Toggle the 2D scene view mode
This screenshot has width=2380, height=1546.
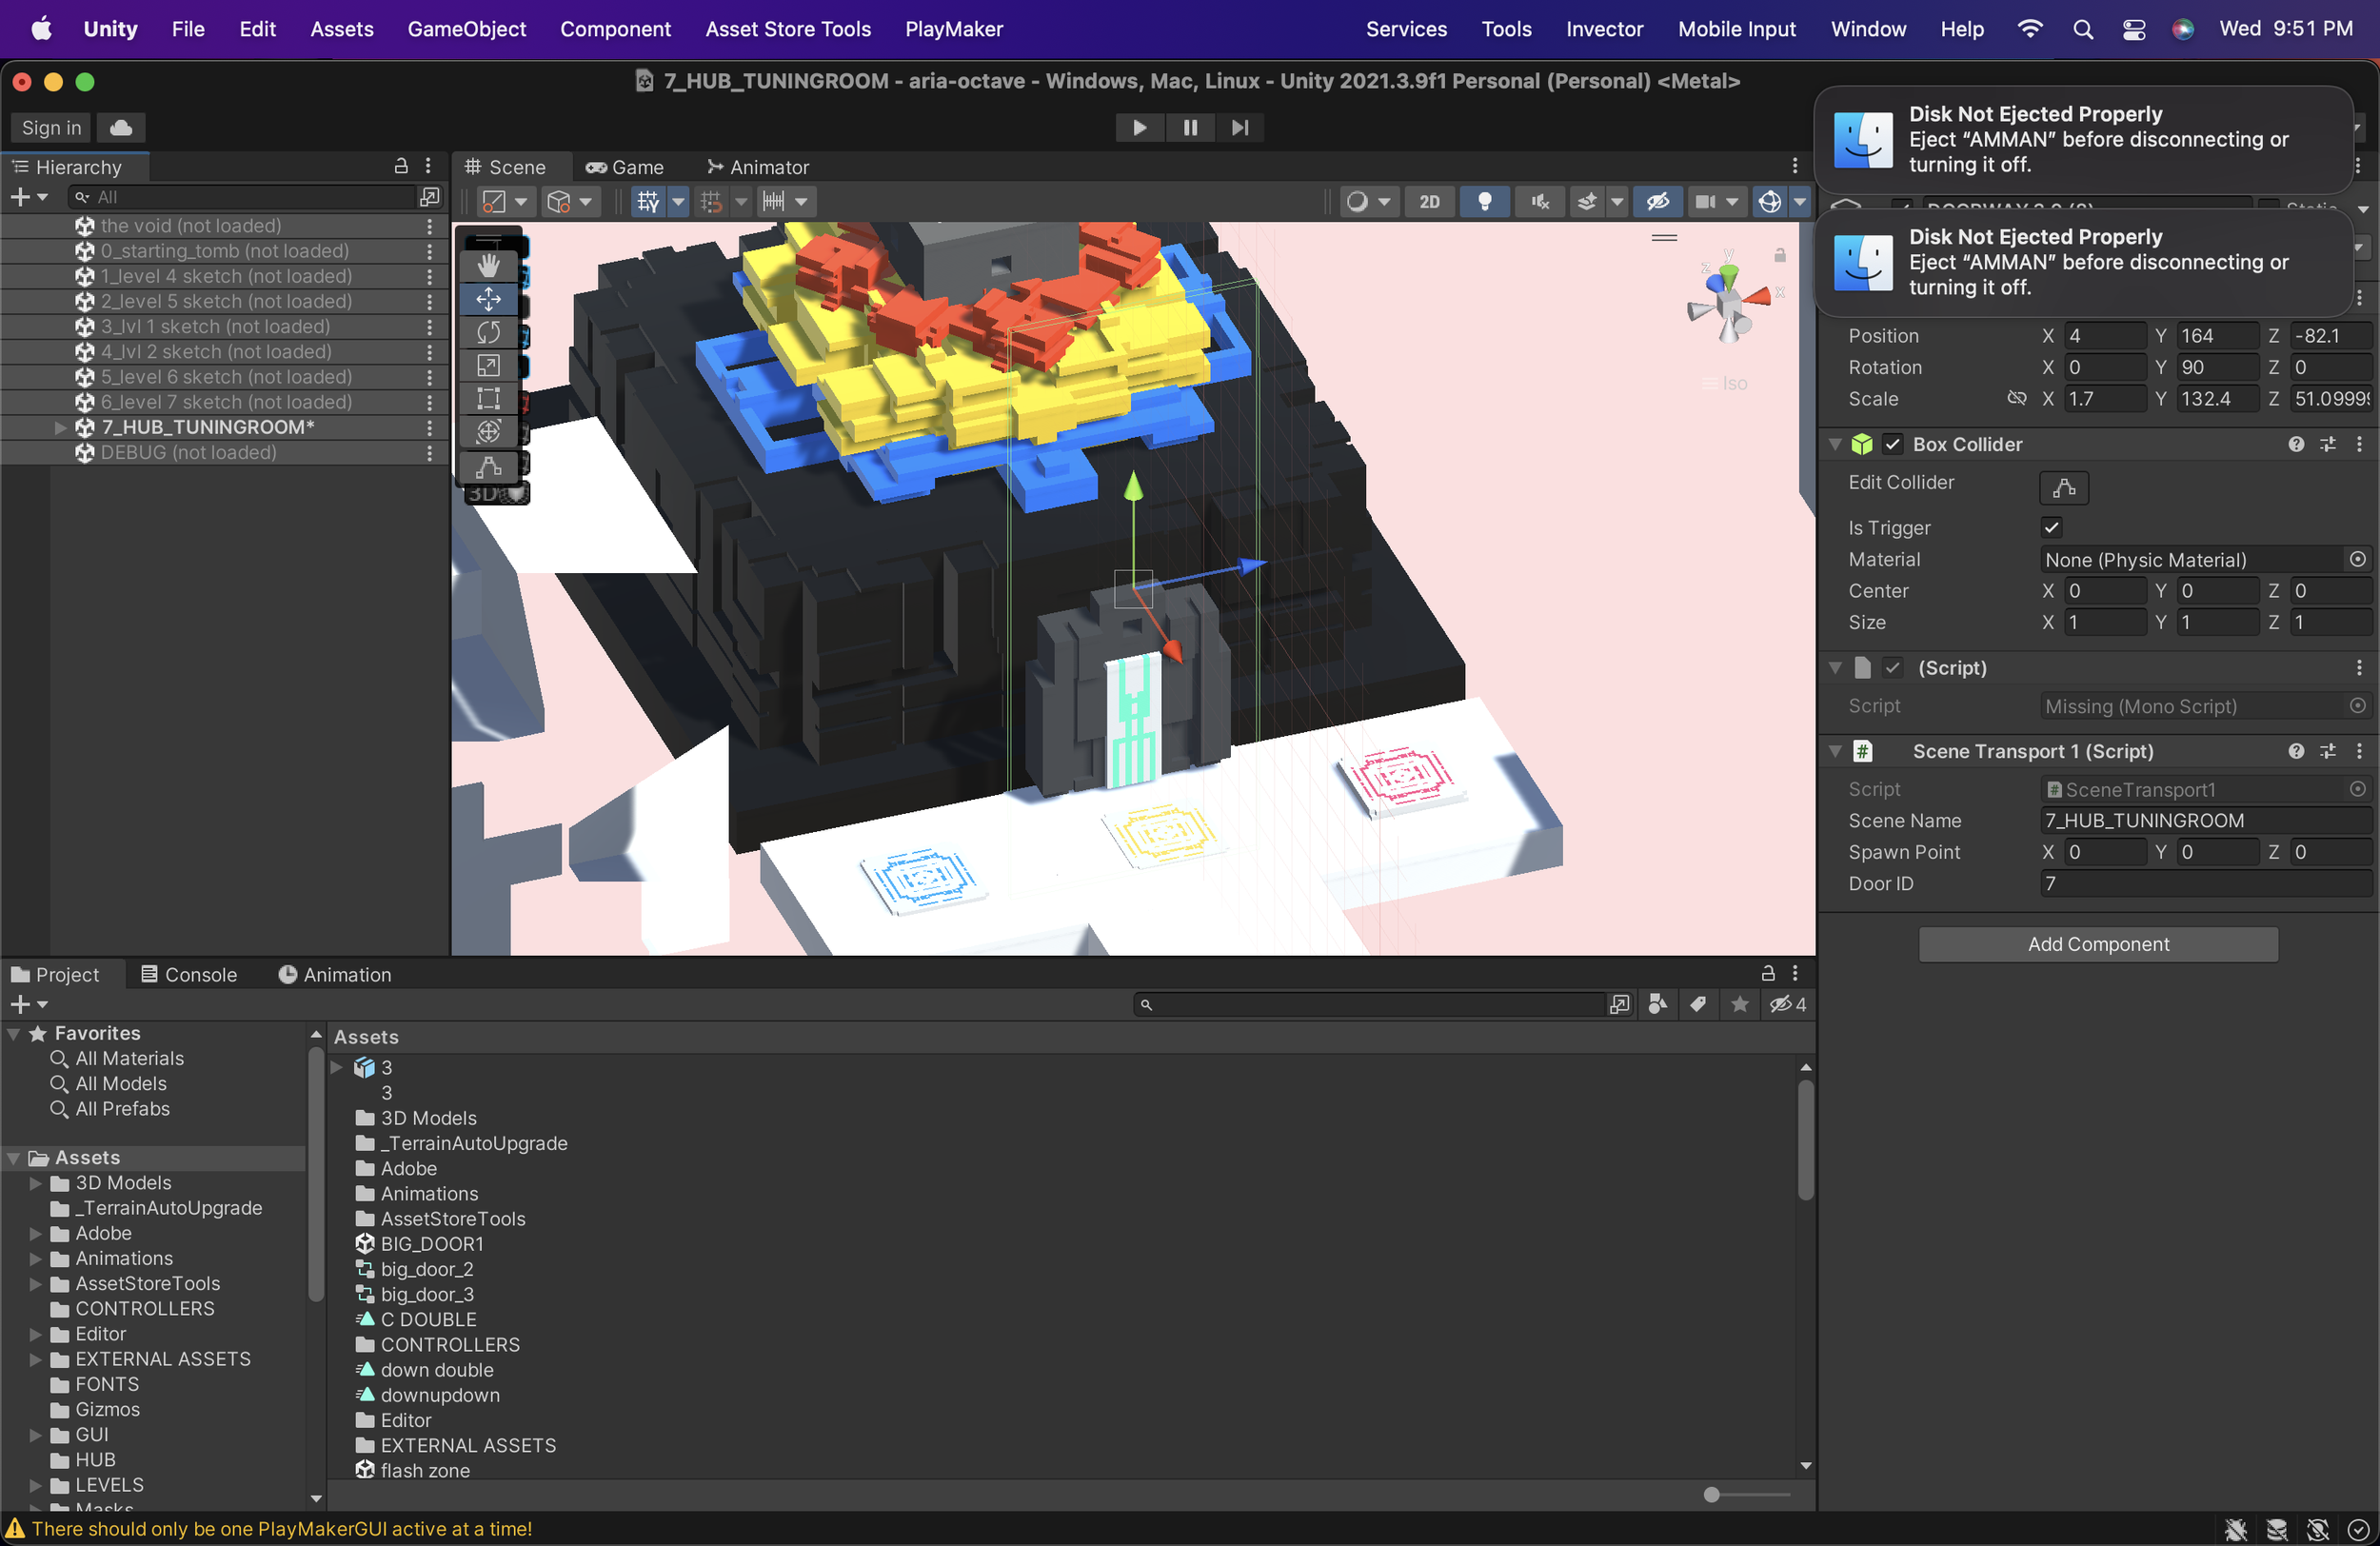tap(1429, 201)
